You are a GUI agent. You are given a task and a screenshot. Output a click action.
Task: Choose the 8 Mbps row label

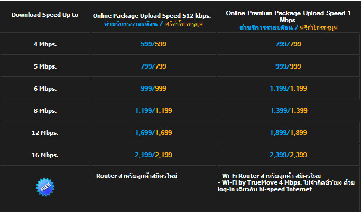[45, 111]
